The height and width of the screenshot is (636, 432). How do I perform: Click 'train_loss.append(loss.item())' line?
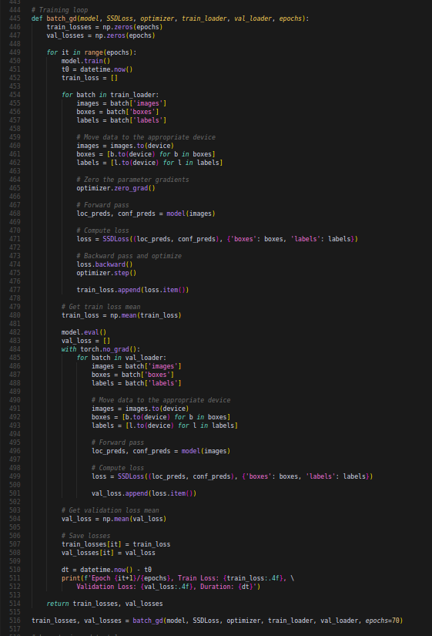(132, 290)
